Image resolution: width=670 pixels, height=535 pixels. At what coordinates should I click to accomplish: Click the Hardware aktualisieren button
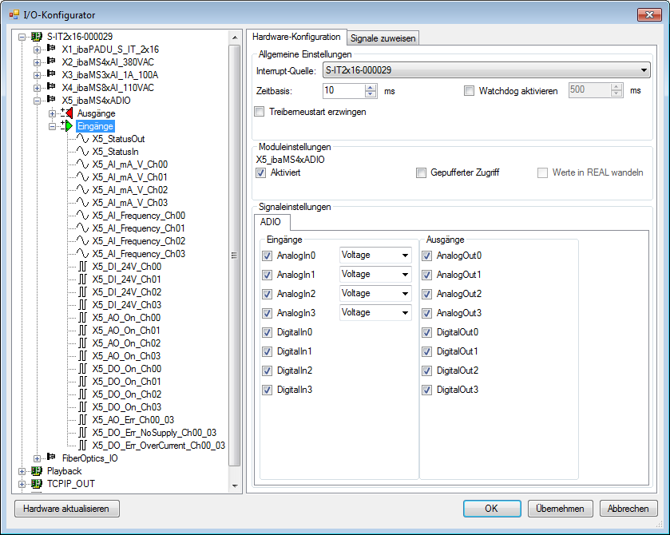(x=67, y=509)
